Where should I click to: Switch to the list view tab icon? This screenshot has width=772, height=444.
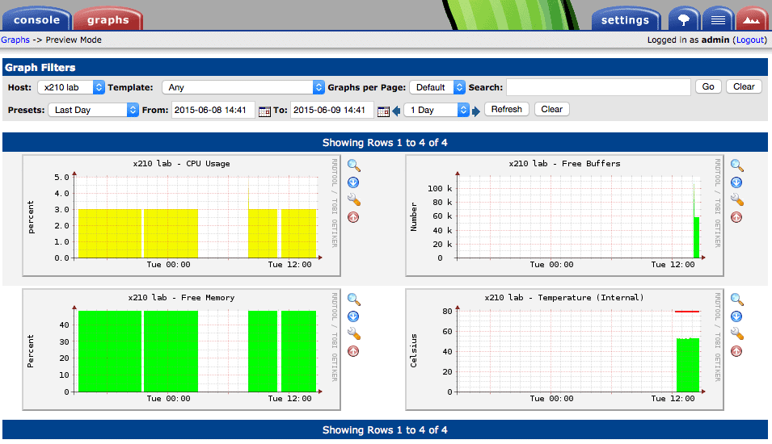pos(718,19)
